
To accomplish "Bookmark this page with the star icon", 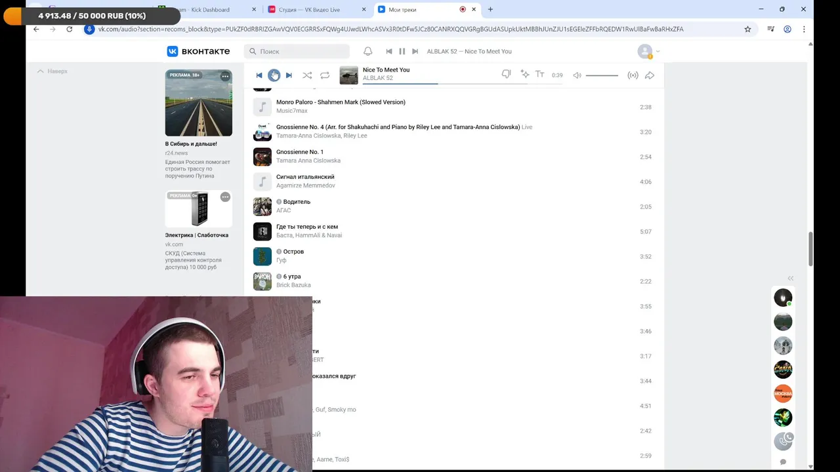I will (747, 29).
